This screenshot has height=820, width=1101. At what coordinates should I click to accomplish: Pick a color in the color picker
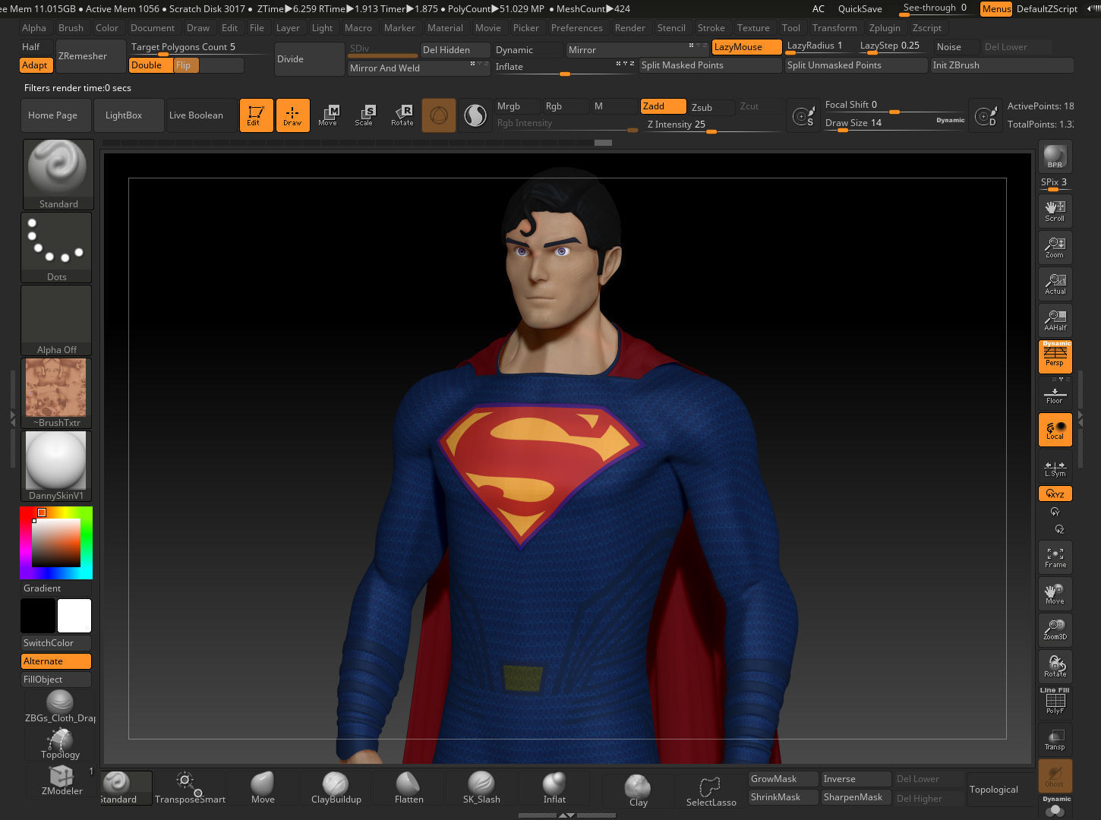click(x=56, y=543)
